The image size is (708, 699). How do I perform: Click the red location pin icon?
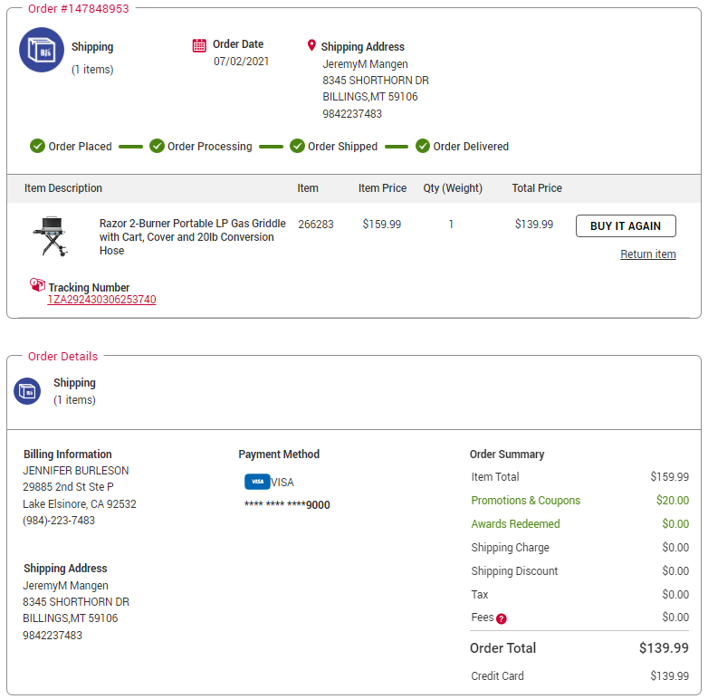[311, 45]
